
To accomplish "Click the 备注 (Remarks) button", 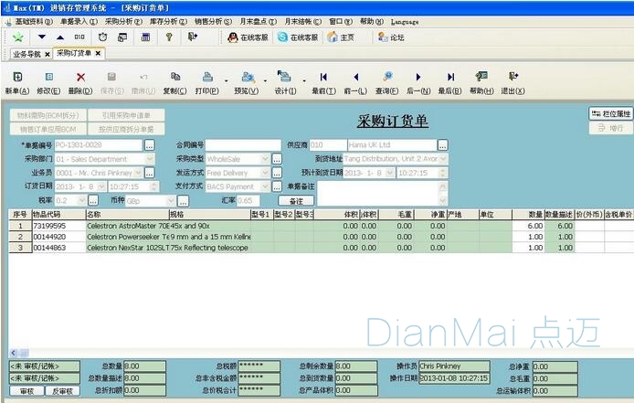I will tap(295, 200).
